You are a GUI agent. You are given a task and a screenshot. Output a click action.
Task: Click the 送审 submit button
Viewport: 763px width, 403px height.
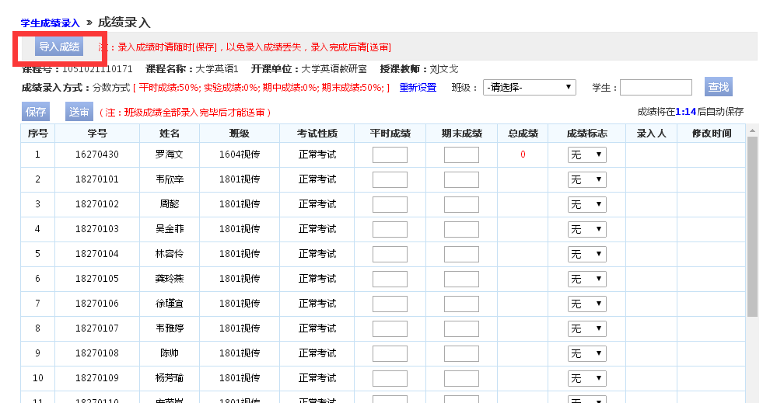(x=79, y=112)
